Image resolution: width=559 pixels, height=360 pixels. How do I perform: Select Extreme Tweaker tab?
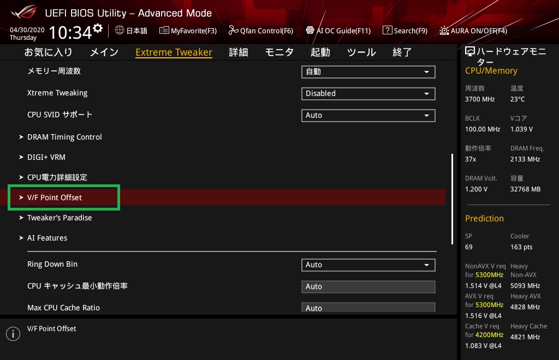click(174, 52)
